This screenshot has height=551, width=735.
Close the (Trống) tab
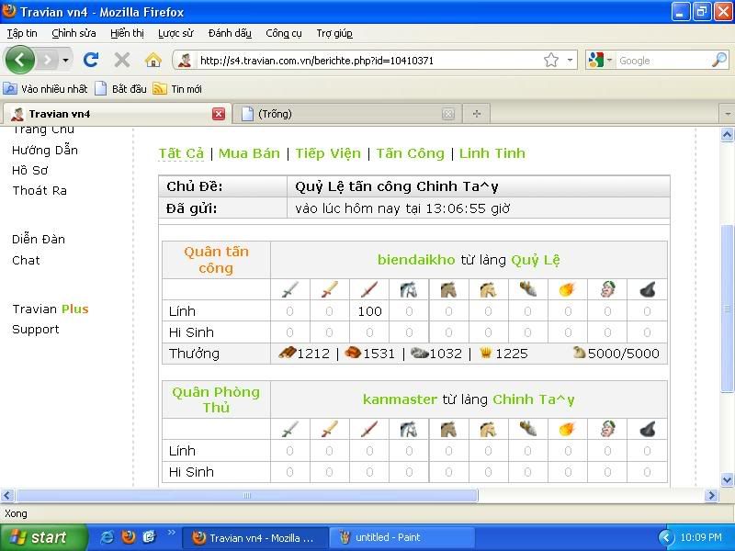[x=448, y=114]
